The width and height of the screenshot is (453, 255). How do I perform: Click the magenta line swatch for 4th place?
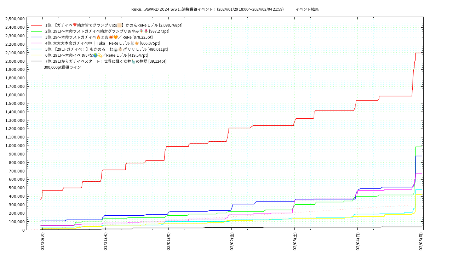click(x=36, y=43)
